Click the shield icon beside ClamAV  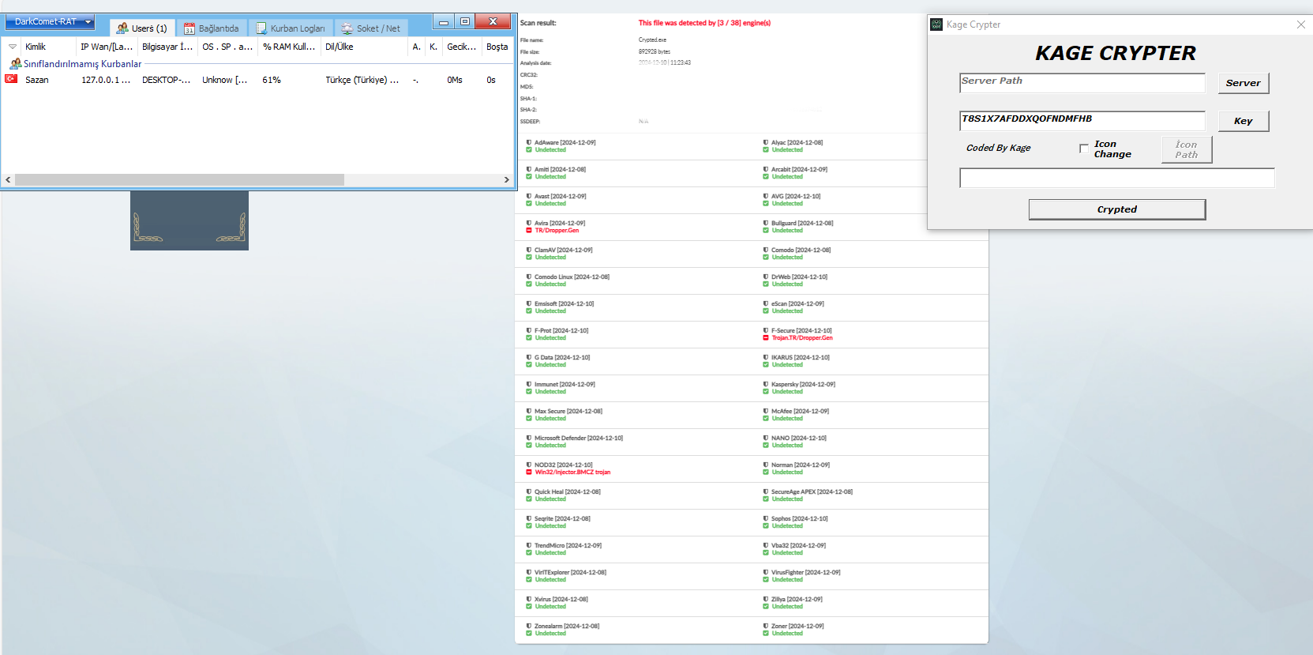(x=529, y=250)
